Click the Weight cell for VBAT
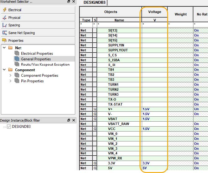The image size is (208, 173). [180, 119]
